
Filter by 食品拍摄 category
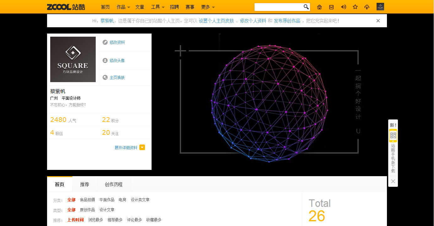[88, 200]
